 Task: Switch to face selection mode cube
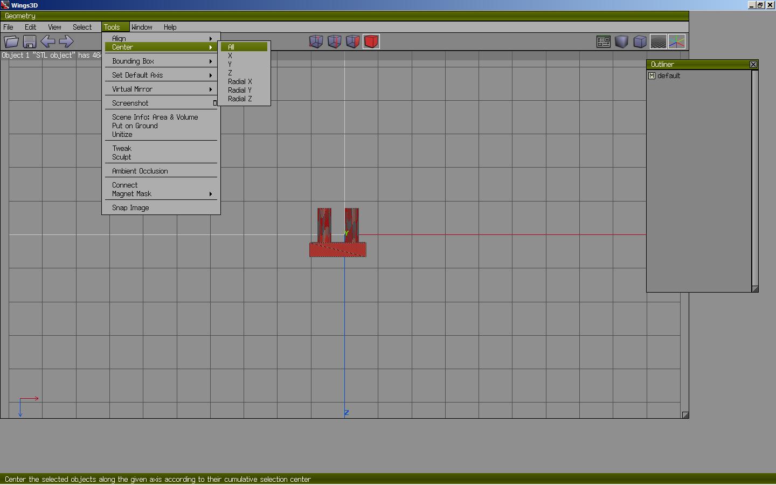(353, 41)
